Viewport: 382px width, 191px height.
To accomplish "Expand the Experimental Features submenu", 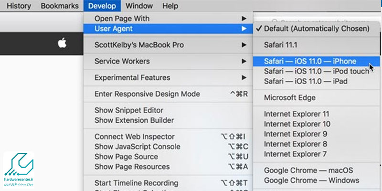I will coord(168,78).
